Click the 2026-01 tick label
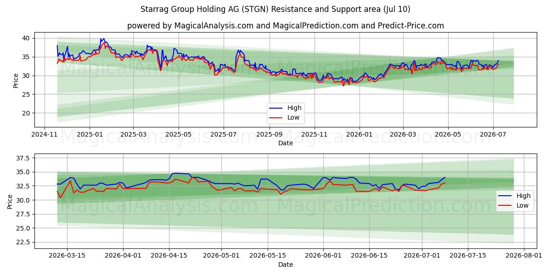The height and width of the screenshot is (275, 551). tap(359, 135)
